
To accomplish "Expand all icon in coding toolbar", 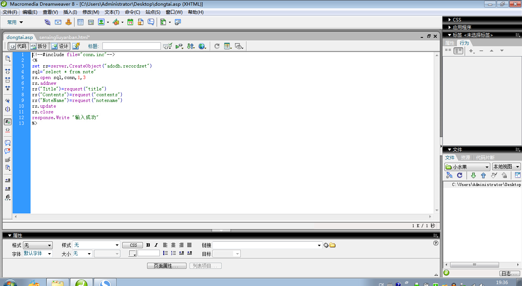I will tap(8, 88).
